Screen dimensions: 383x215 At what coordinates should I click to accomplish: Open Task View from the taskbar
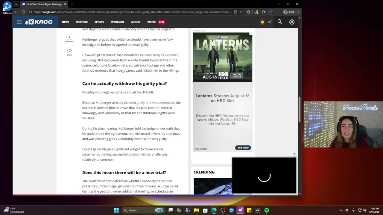pyautogui.click(x=170, y=210)
